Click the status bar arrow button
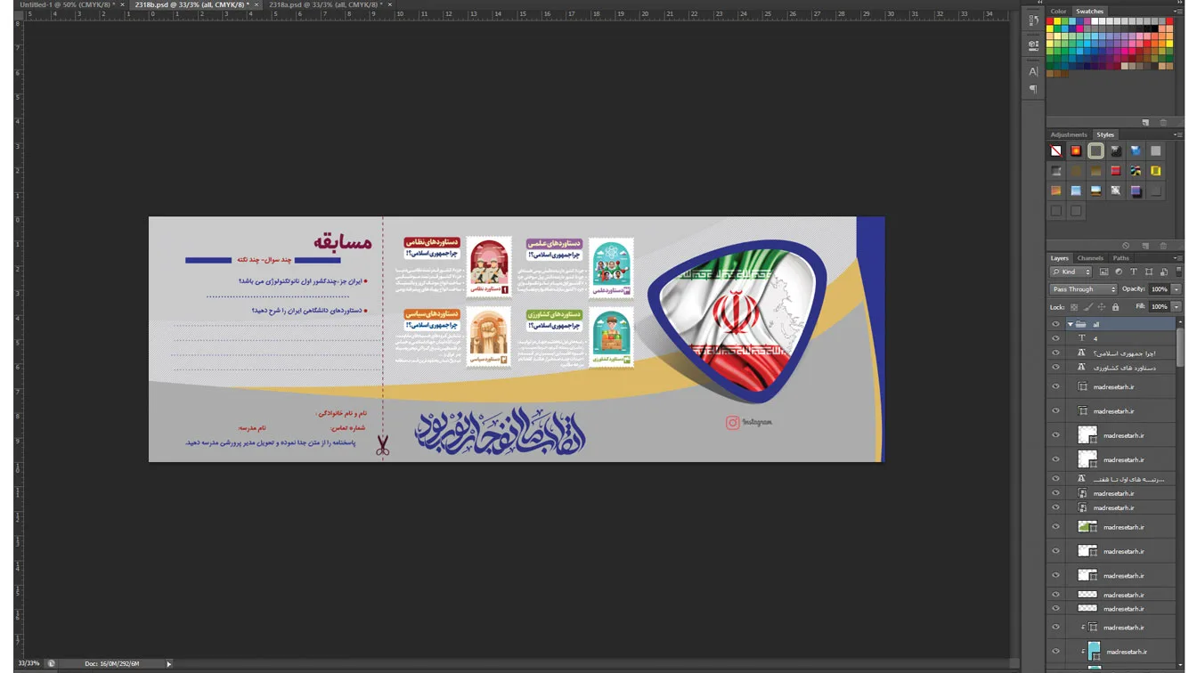 point(168,663)
